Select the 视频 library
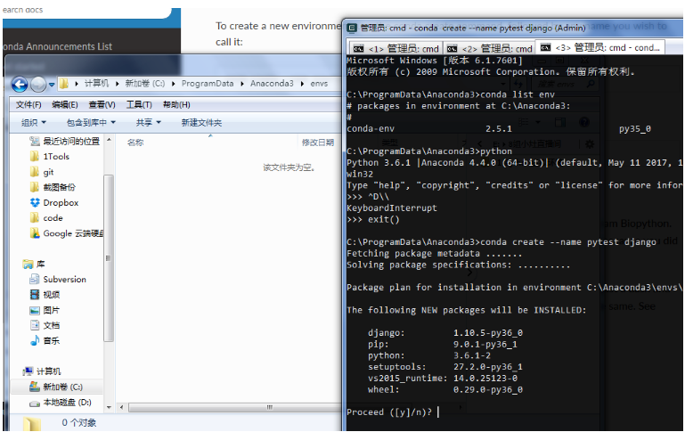The image size is (685, 432). coord(51,295)
